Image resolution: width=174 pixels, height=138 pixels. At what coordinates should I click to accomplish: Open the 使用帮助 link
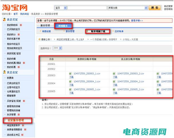(168, 9)
